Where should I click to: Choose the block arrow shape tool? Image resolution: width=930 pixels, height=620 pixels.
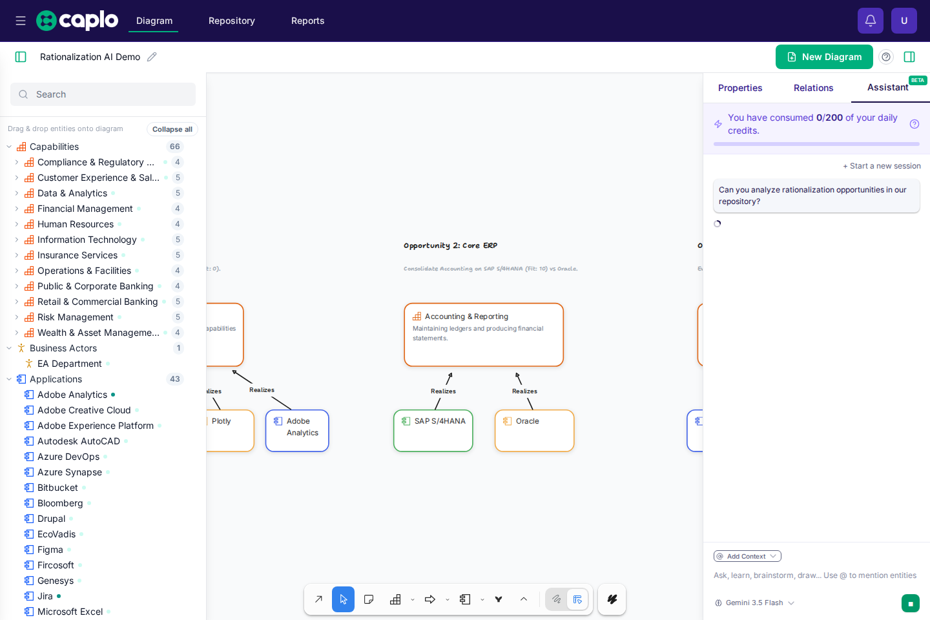[x=430, y=599]
